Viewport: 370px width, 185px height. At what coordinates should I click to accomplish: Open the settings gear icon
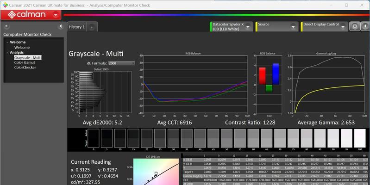(355, 26)
